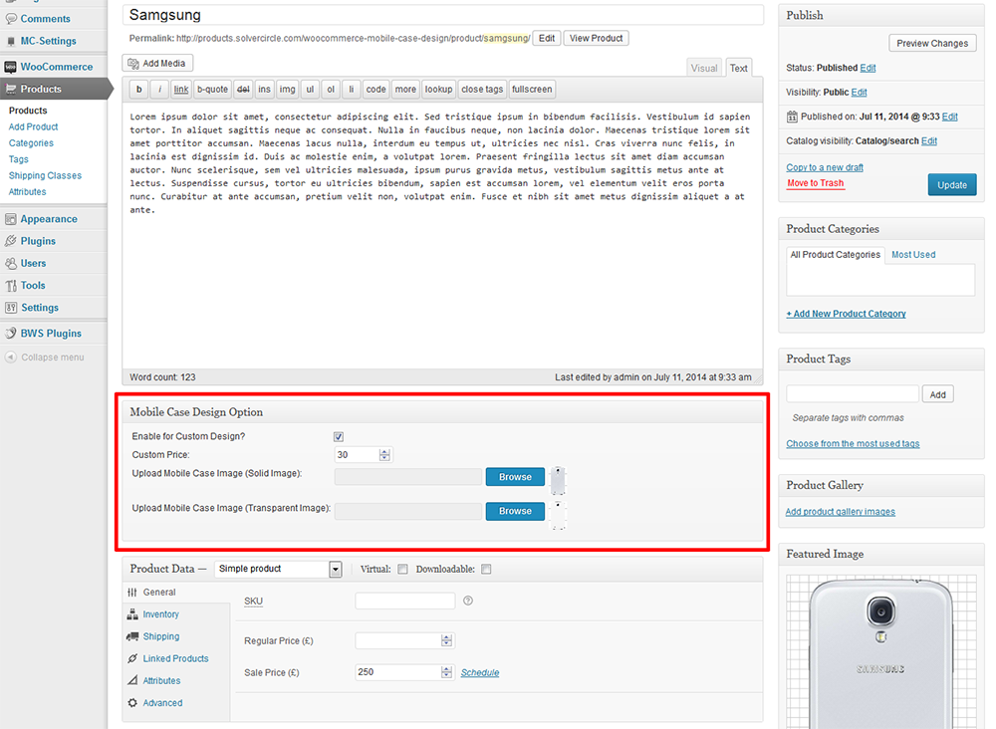Click the Collapse menu arrow icon
Screen dimensions: 996x729
[10, 358]
